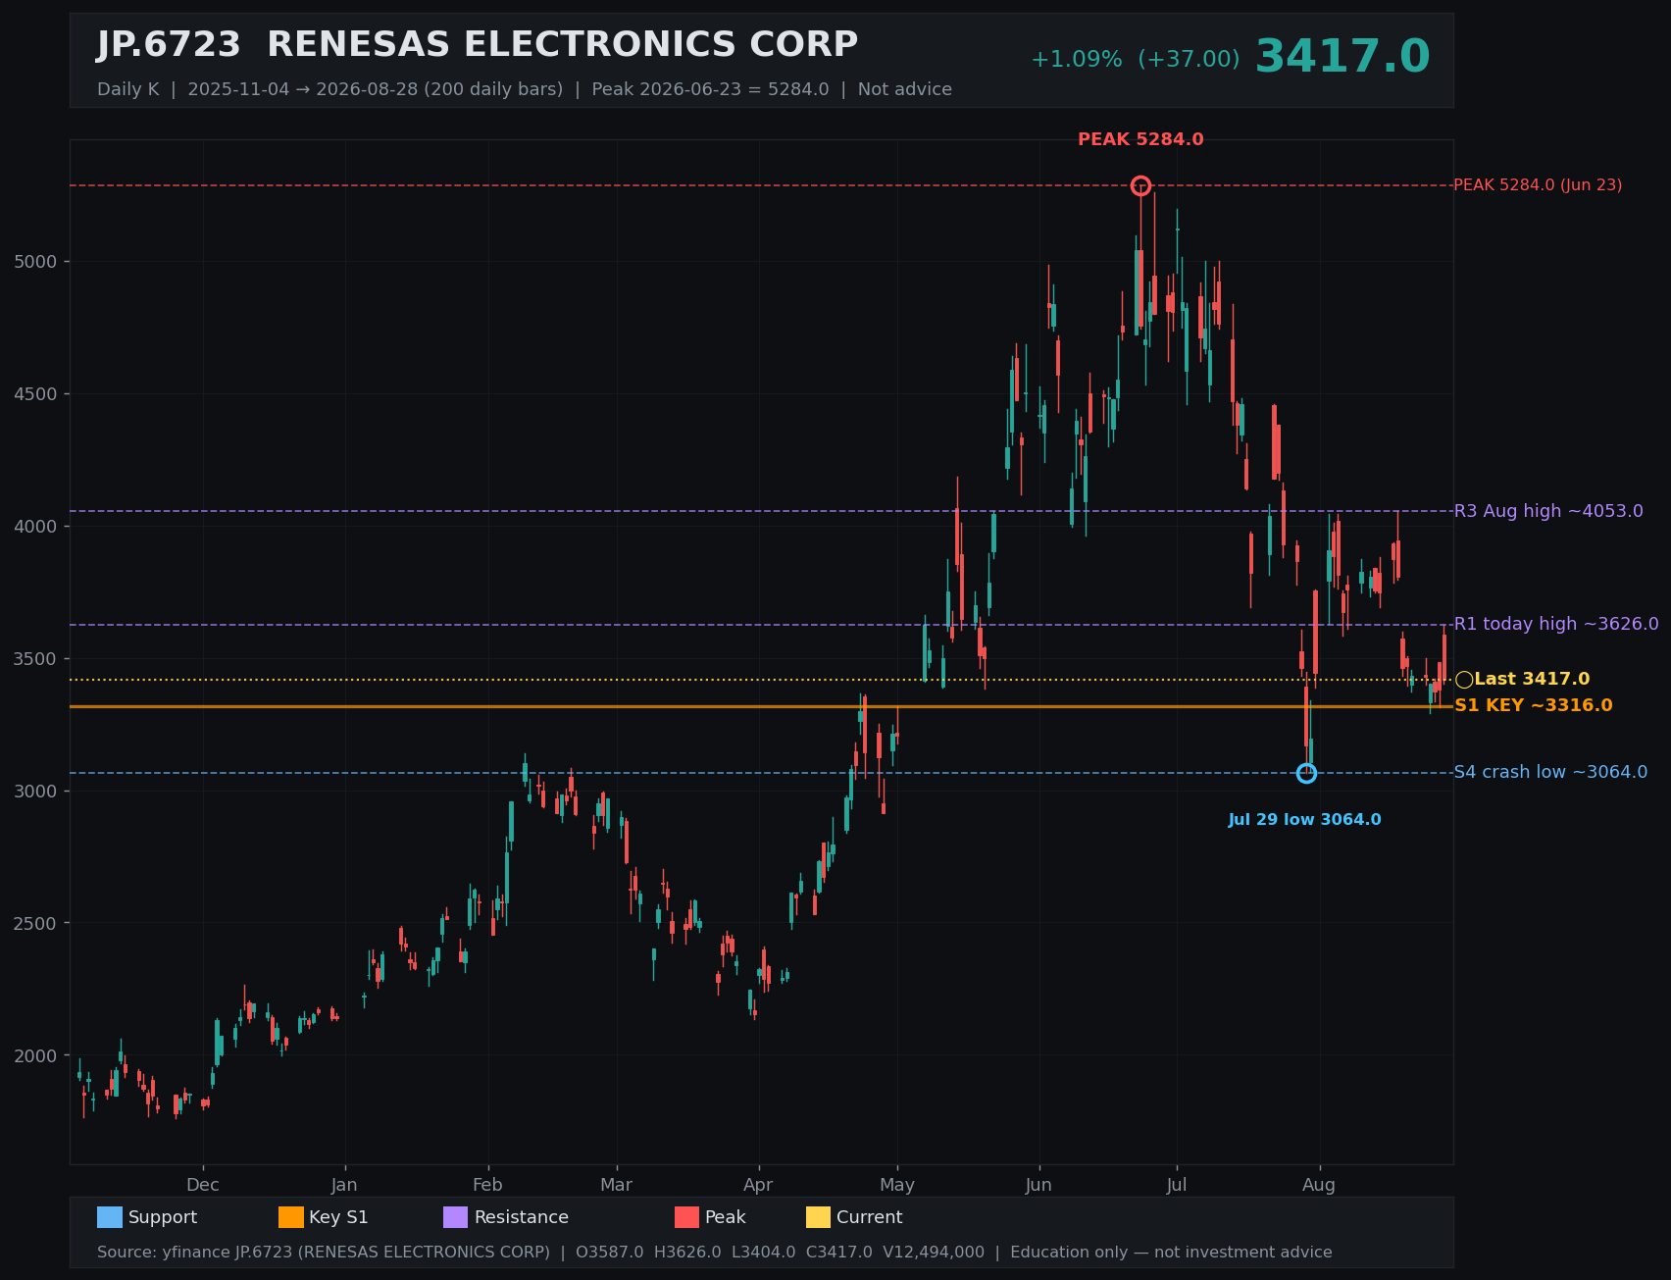Click the blue Support legend swatch
1671x1280 pixels.
110,1217
